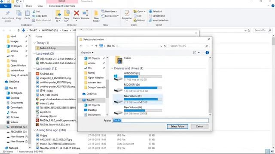275x154 pixels.
Task: Create a New folder from ribbon
Action: (96, 16)
